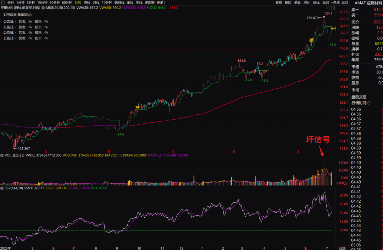The width and height of the screenshot is (383, 250).
Task: Click the 2025年 date axis label
Action: (6, 248)
